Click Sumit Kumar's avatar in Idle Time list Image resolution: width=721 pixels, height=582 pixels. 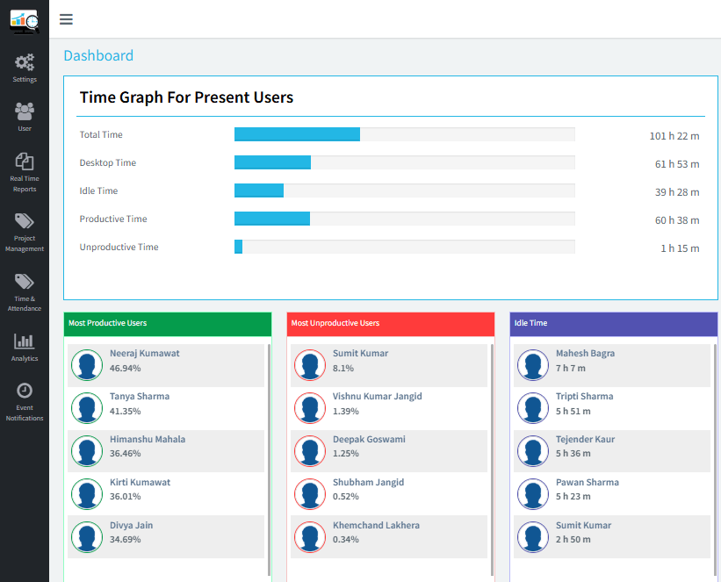click(x=533, y=537)
